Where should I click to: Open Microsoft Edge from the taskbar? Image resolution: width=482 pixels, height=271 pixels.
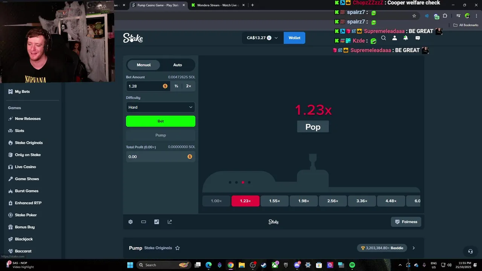click(x=209, y=265)
